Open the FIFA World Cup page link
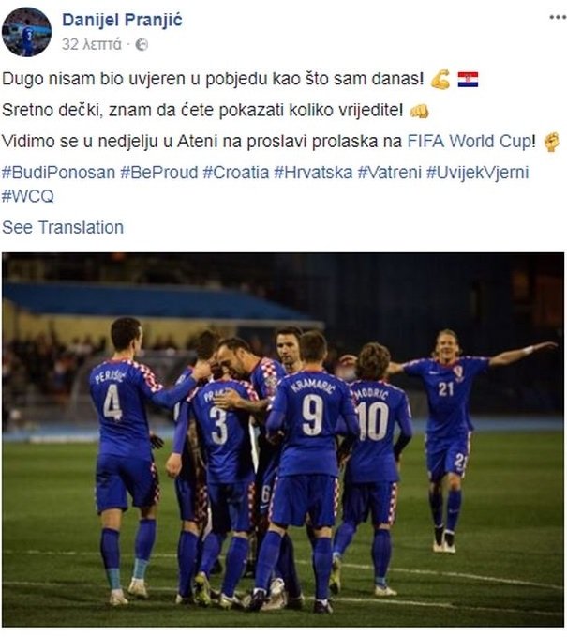This screenshot has width=567, height=637. pos(470,142)
